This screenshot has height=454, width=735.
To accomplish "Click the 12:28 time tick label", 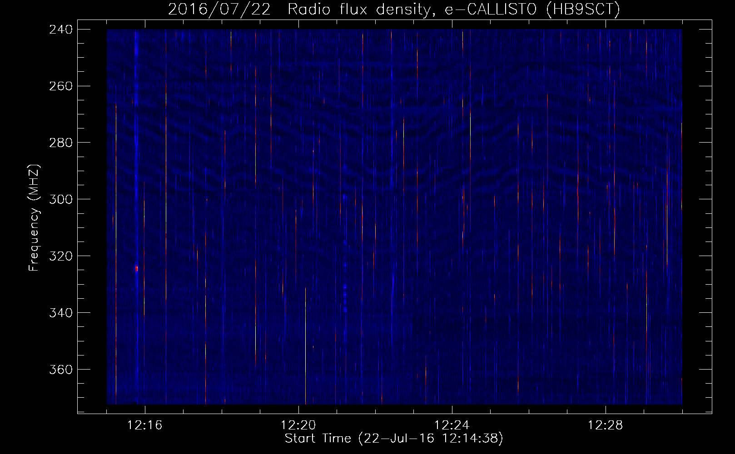I will (x=606, y=425).
